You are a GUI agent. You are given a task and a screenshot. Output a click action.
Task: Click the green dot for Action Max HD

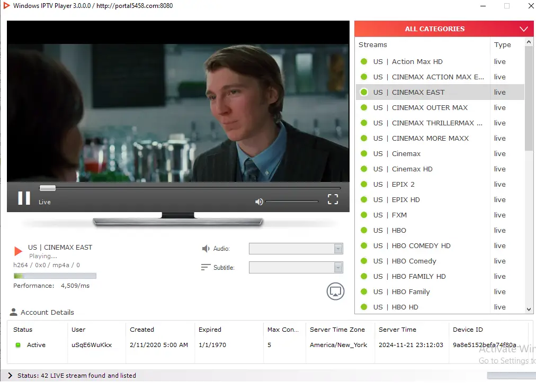point(364,61)
